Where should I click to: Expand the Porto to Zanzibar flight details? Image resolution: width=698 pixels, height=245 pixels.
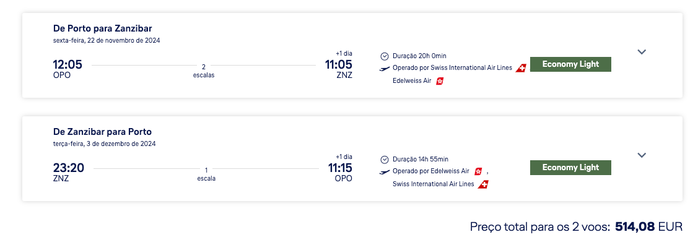click(641, 51)
